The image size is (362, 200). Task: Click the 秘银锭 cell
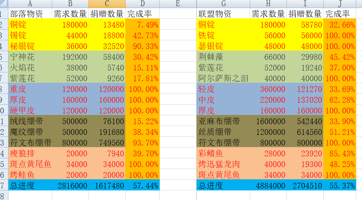tap(22, 46)
